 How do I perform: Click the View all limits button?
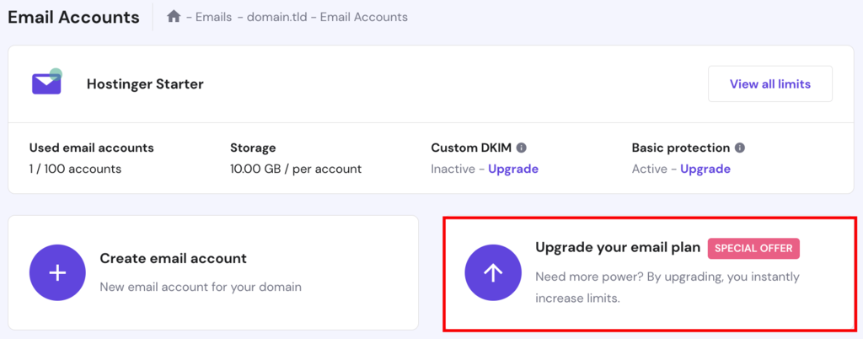769,83
